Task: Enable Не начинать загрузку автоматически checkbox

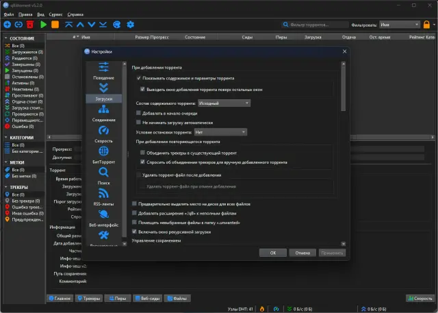Action: pyautogui.click(x=138, y=123)
